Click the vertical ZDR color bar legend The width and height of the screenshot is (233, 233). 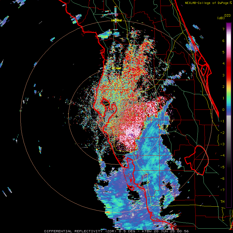(229, 115)
